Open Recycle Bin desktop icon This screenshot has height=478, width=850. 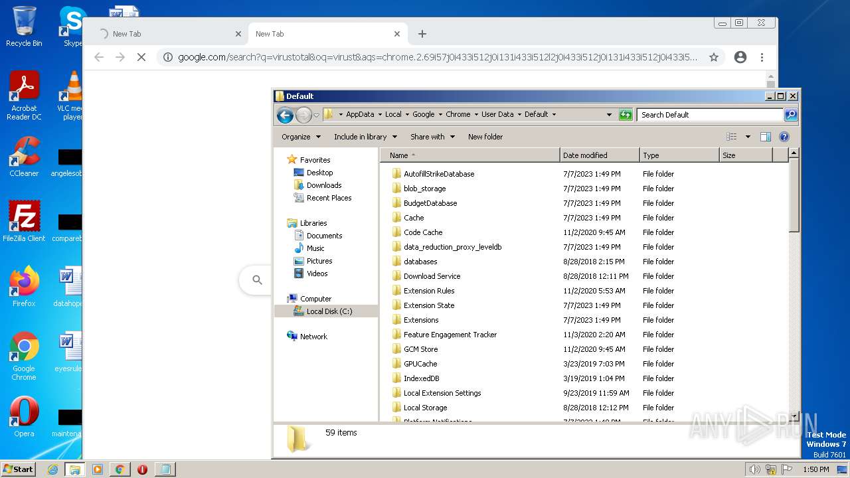pos(24,27)
